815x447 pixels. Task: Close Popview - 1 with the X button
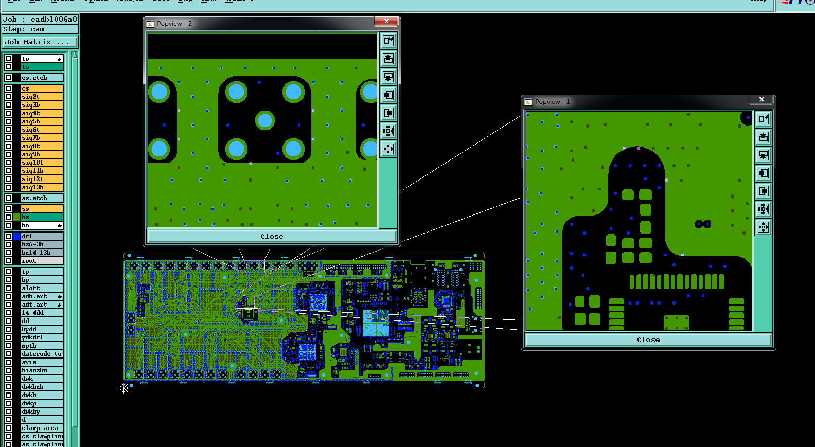pyautogui.click(x=762, y=99)
